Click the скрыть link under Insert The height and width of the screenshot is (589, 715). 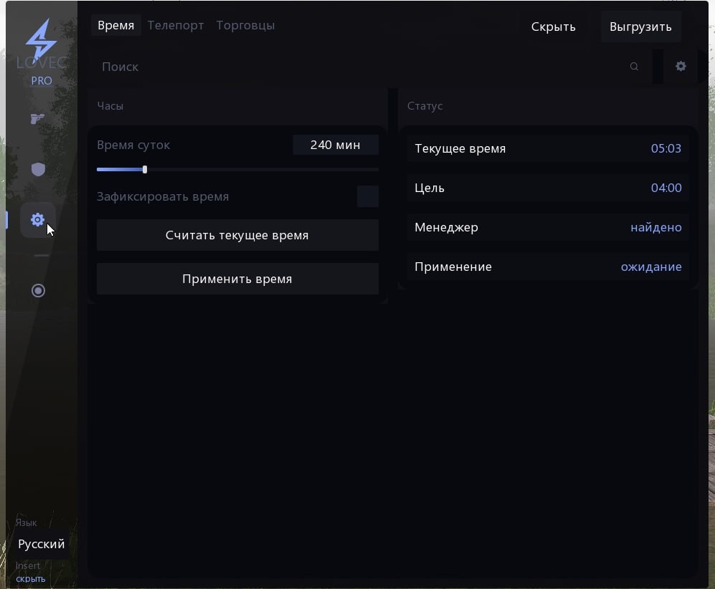(x=31, y=578)
